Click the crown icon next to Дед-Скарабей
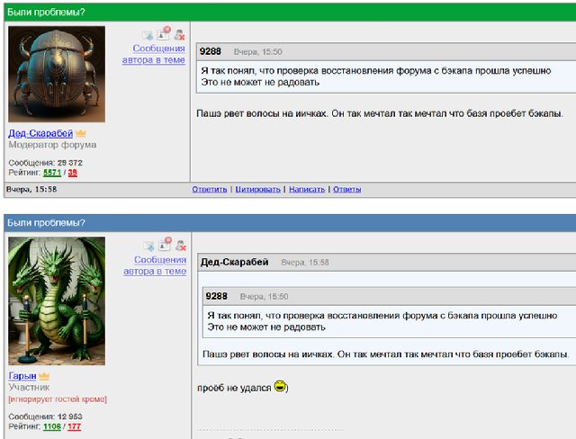The image size is (576, 439). (x=81, y=134)
